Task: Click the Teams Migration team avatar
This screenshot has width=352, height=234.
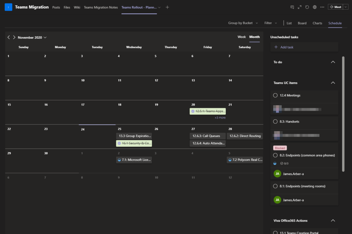Action: pyautogui.click(x=8, y=7)
